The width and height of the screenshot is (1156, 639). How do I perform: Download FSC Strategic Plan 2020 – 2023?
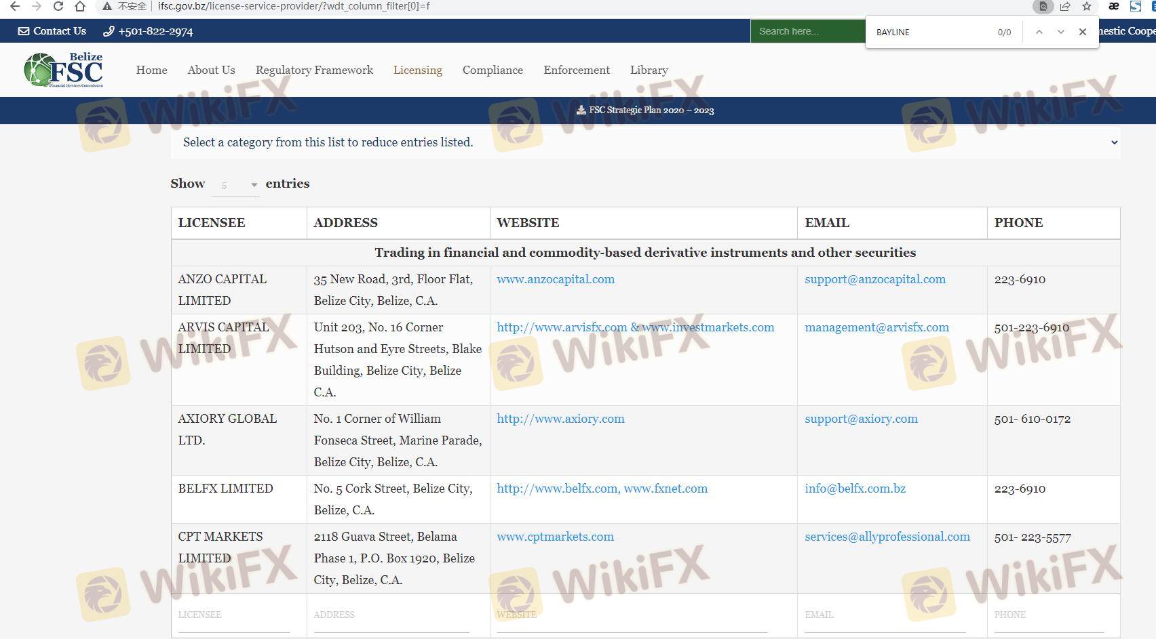point(644,110)
